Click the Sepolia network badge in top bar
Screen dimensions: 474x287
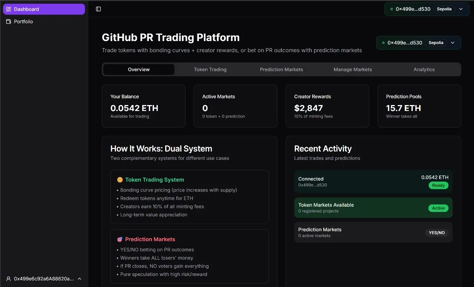[x=444, y=9]
